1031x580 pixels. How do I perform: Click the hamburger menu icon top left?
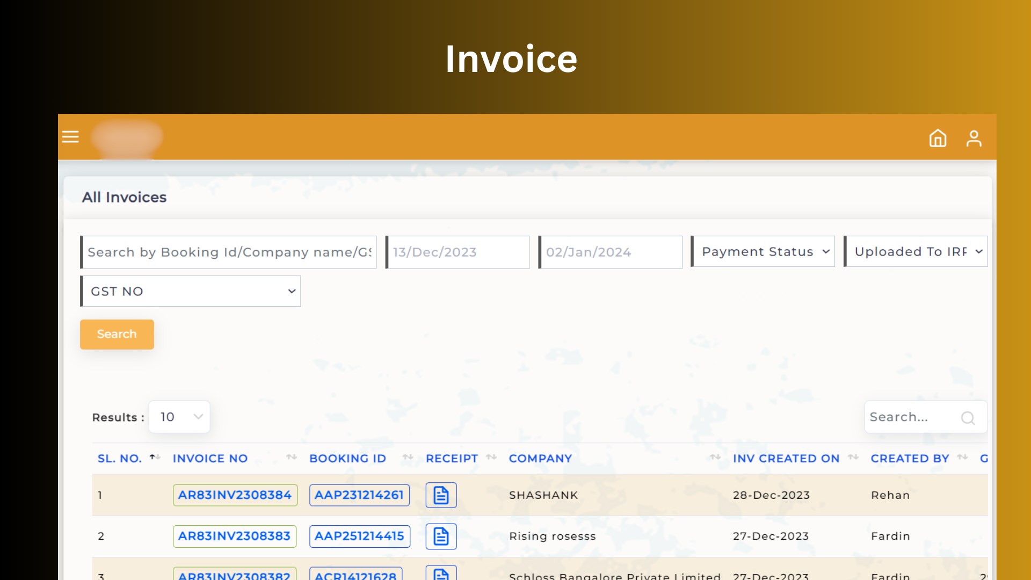click(71, 137)
